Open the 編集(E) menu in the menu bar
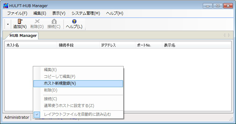236x124 pixels. tap(40, 13)
